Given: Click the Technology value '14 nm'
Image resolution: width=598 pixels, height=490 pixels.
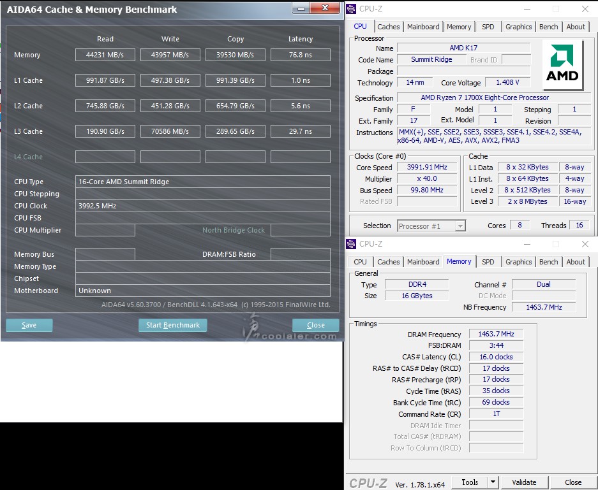Looking at the screenshot, I should (415, 82).
